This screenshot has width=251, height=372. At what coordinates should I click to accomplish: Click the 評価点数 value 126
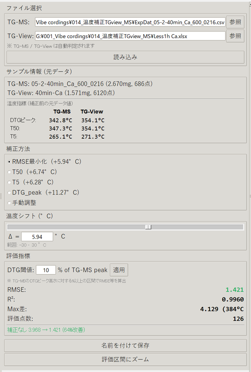(x=238, y=319)
